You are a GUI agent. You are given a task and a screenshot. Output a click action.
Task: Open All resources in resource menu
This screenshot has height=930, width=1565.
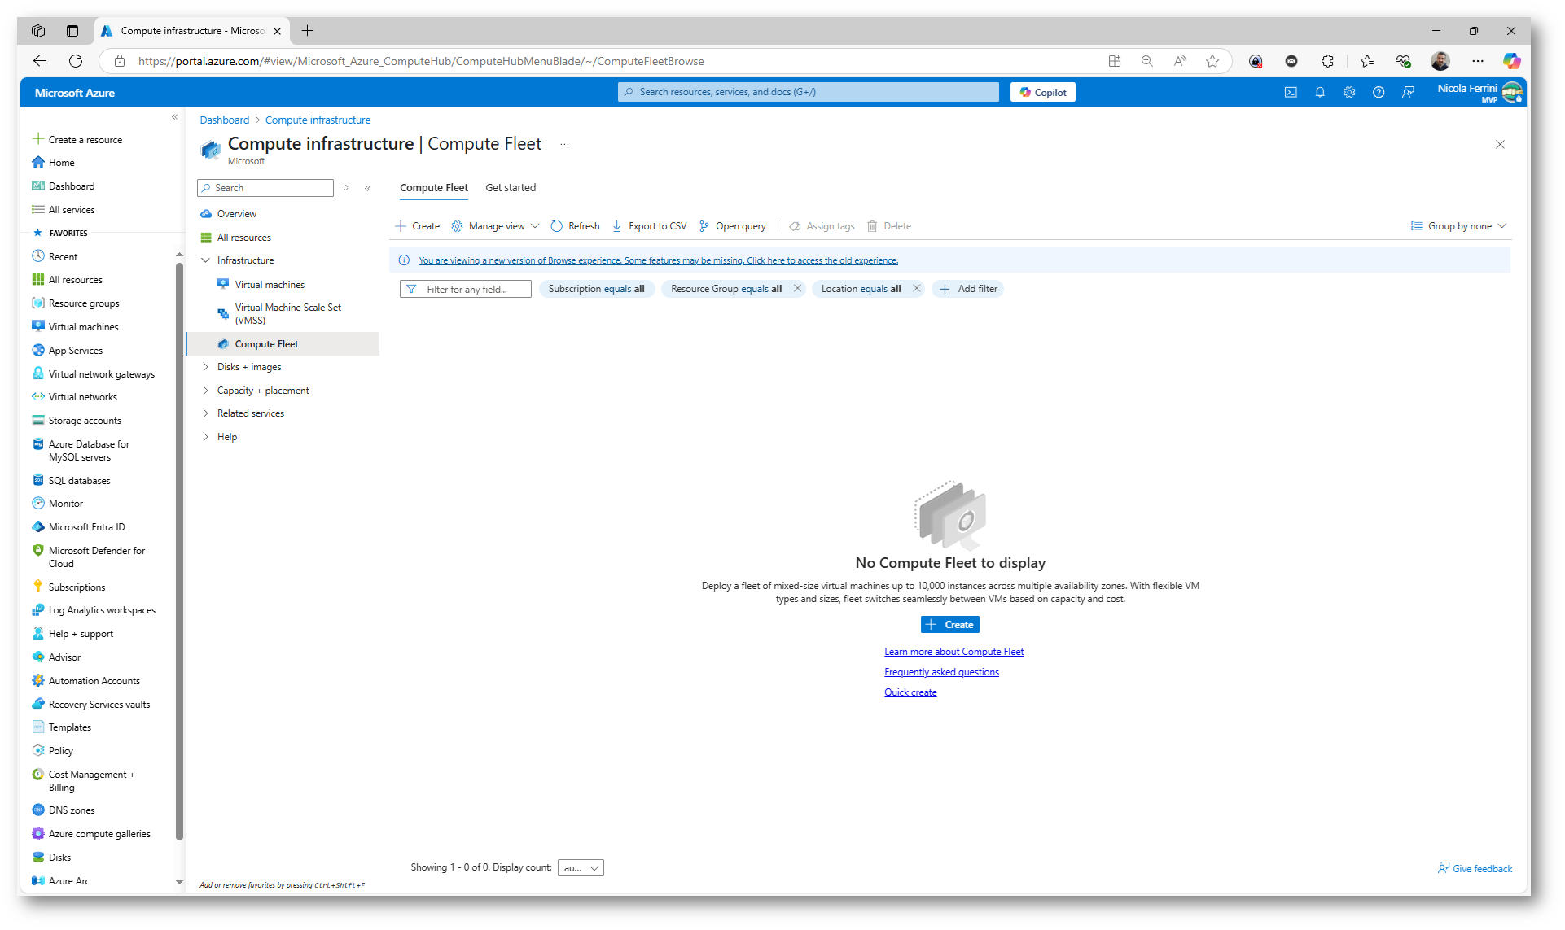pos(243,238)
